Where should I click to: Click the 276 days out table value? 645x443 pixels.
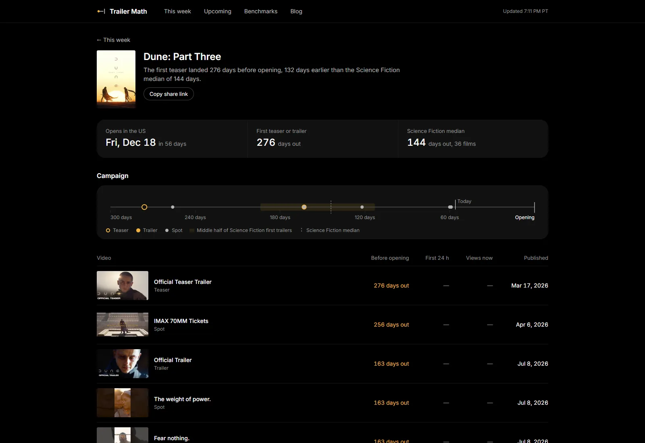(391, 286)
